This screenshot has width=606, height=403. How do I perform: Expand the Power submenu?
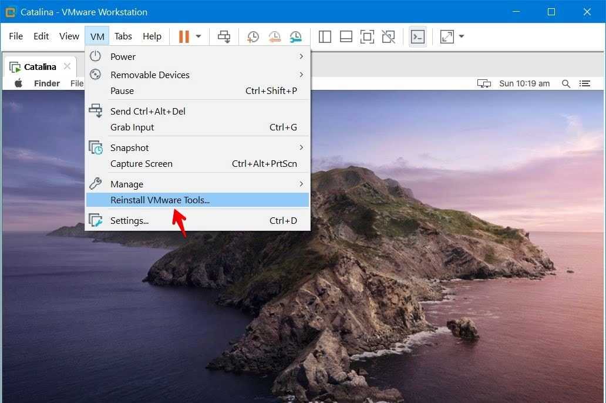click(197, 56)
